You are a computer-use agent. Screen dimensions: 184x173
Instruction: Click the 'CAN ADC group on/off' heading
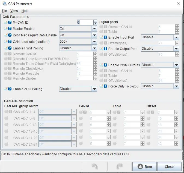[x=21, y=106]
